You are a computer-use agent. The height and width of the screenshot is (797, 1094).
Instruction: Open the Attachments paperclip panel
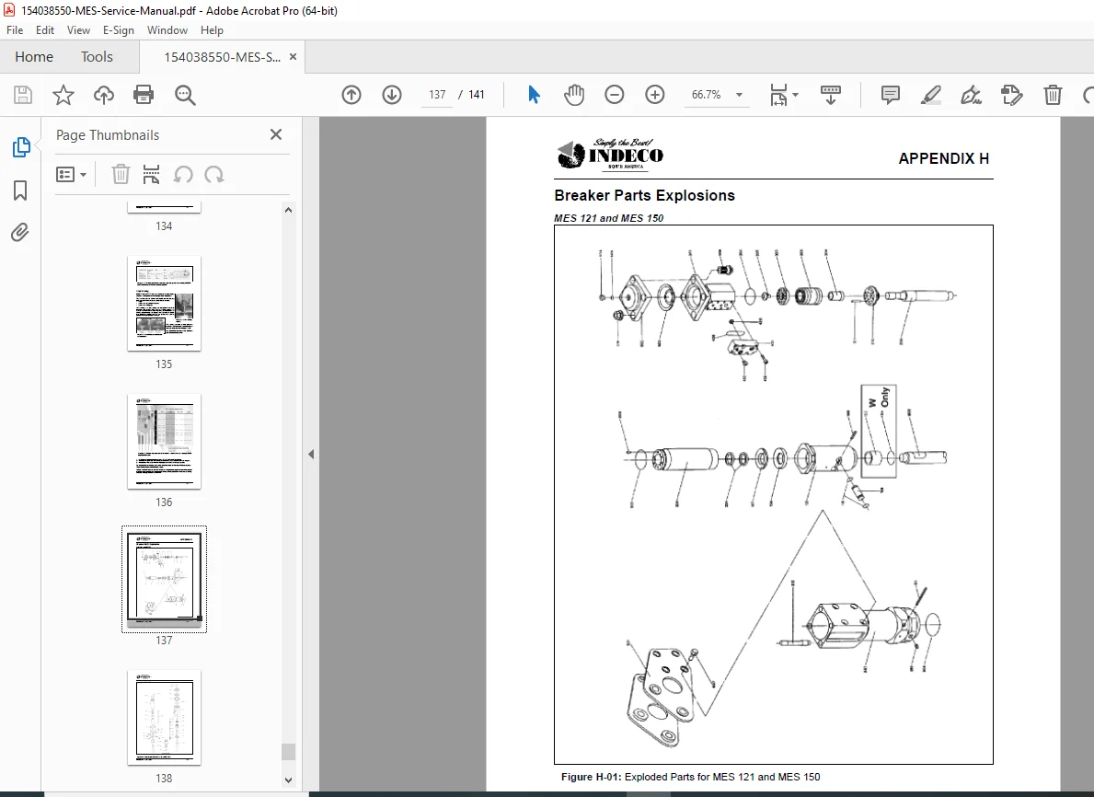[x=20, y=233]
